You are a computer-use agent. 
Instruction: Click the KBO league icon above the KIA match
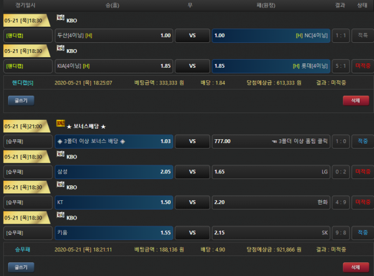click(60, 50)
